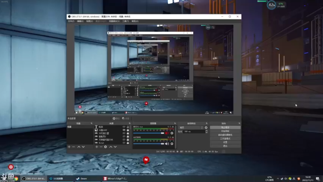The height and width of the screenshot is (182, 323).
Task: Open the 文件(F) menu in OBS
Action: pyautogui.click(x=71, y=21)
